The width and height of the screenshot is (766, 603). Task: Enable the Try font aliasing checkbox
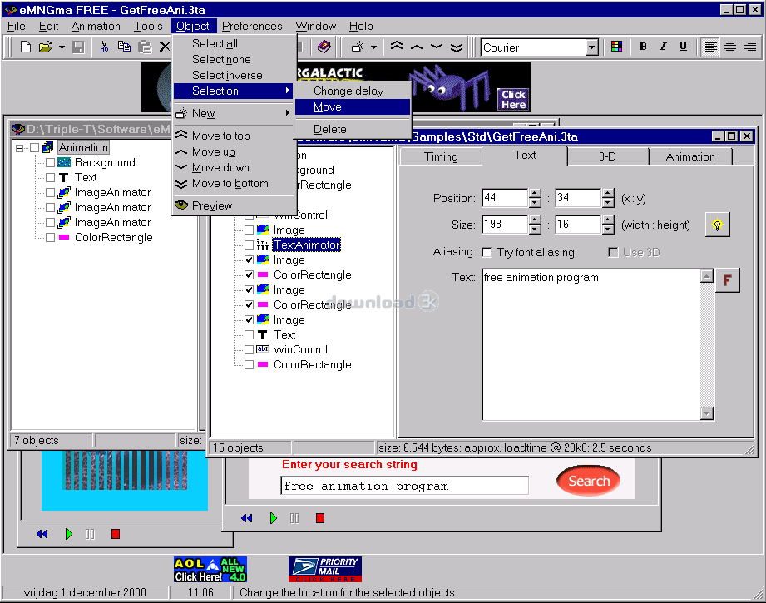coord(487,252)
